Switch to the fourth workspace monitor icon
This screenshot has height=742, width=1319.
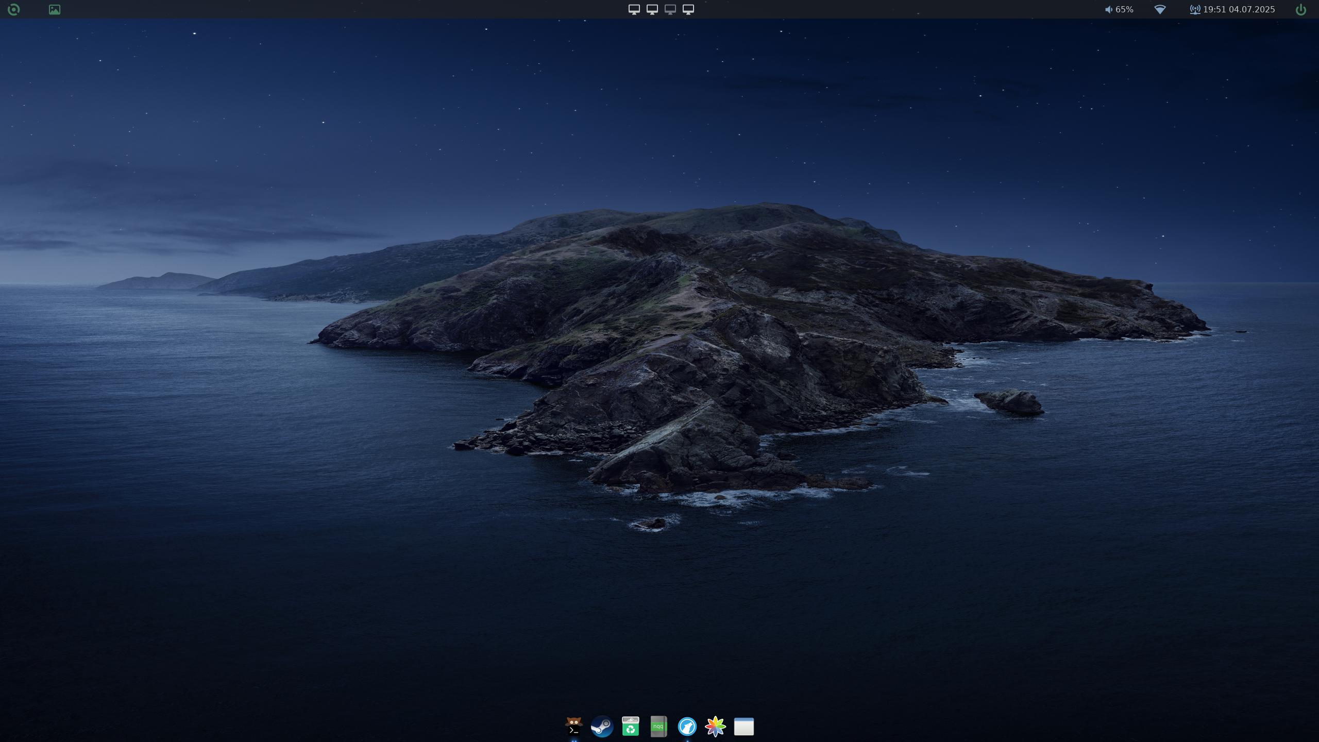[688, 9]
